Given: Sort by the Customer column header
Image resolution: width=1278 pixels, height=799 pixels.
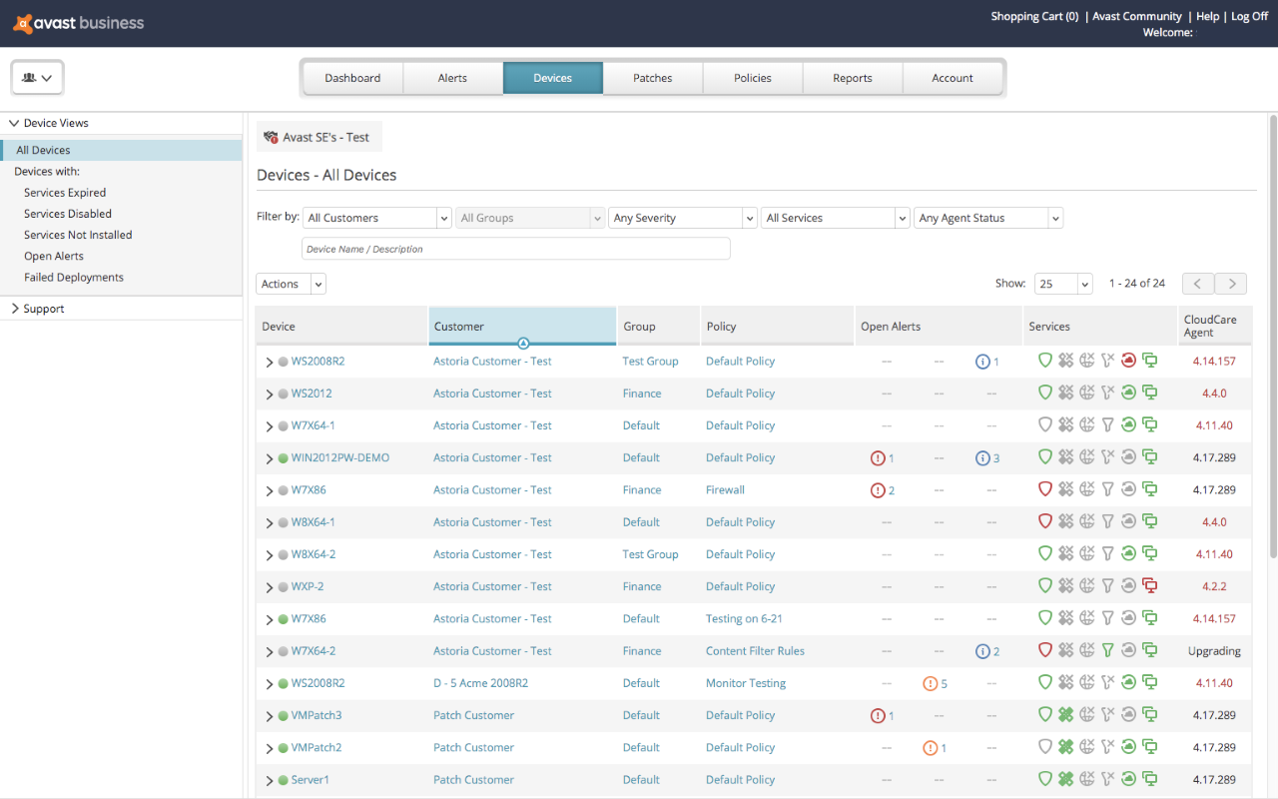Looking at the screenshot, I should (x=522, y=327).
